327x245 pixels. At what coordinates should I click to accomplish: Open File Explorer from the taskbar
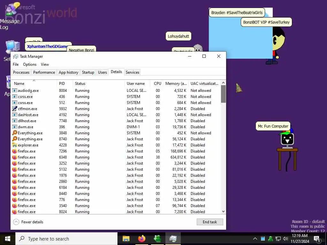point(126,239)
